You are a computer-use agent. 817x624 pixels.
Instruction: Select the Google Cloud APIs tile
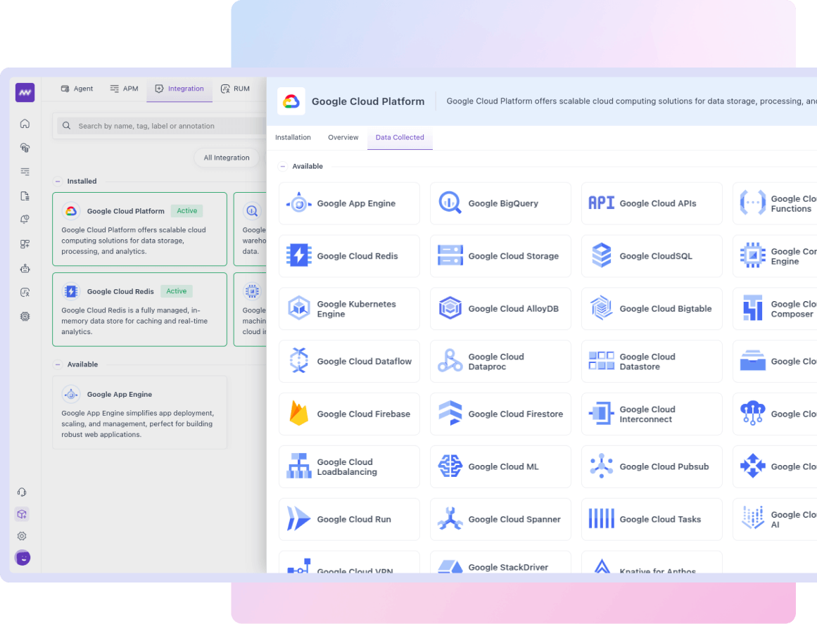coord(652,203)
